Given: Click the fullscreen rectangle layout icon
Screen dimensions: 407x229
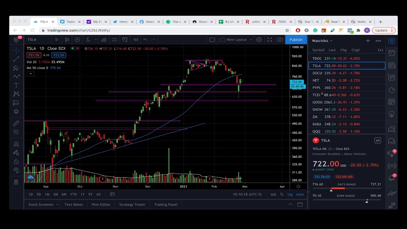Looking at the screenshot, I should [x=212, y=39].
